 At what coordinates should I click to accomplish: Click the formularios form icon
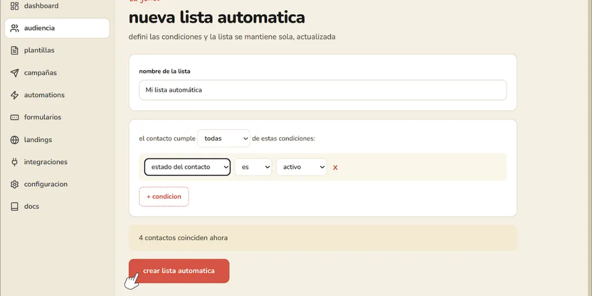coord(14,117)
